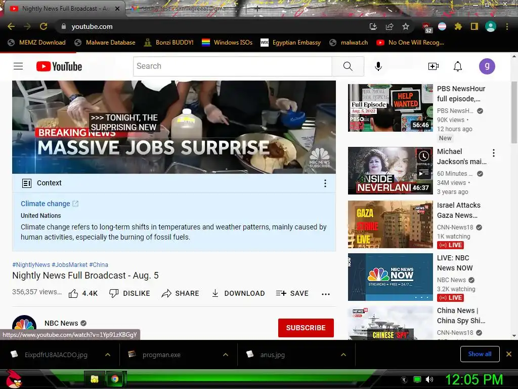Go back using the browser back arrow
The height and width of the screenshot is (389, 518).
tap(11, 26)
